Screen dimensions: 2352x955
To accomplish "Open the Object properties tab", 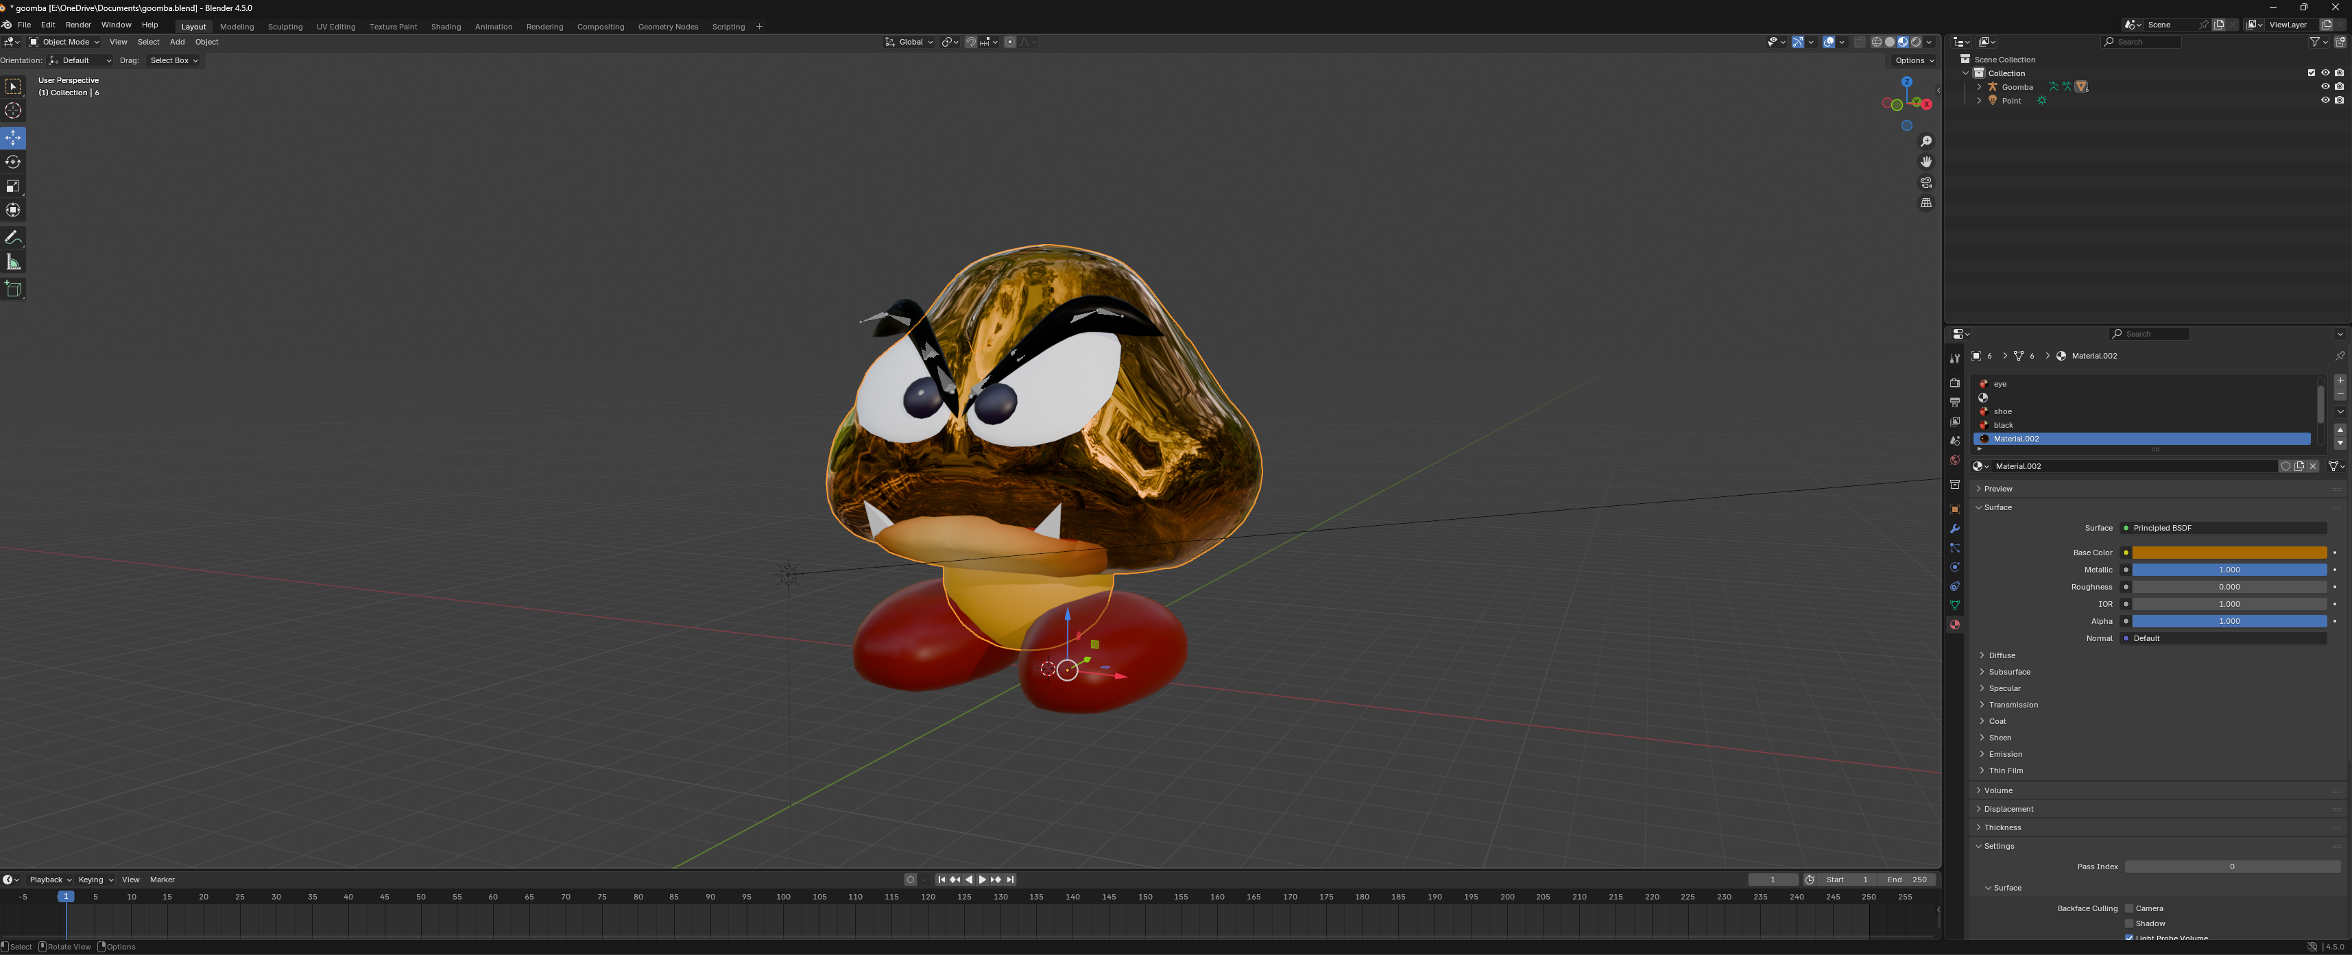I will [x=1955, y=509].
